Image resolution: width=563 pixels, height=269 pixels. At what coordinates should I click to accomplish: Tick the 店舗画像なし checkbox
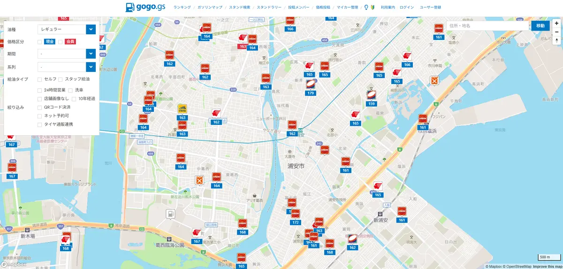[40, 99]
